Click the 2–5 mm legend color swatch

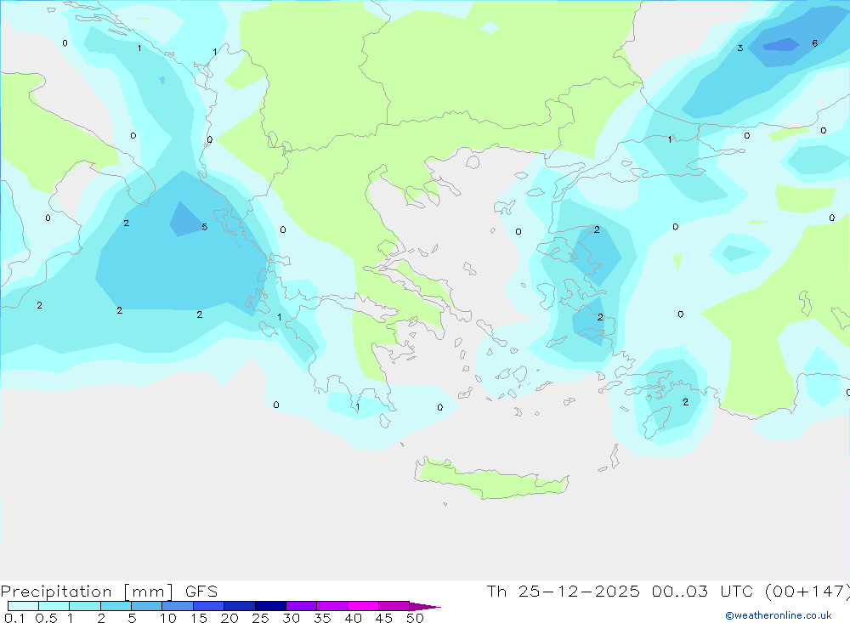pos(116,606)
